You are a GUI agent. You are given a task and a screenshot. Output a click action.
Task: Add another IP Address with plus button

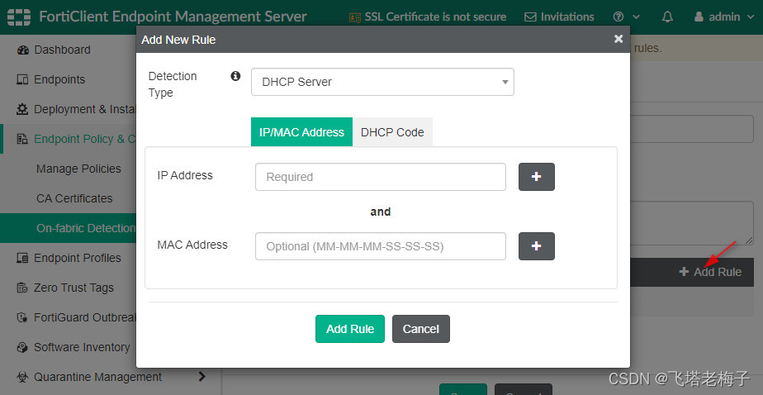click(x=536, y=177)
